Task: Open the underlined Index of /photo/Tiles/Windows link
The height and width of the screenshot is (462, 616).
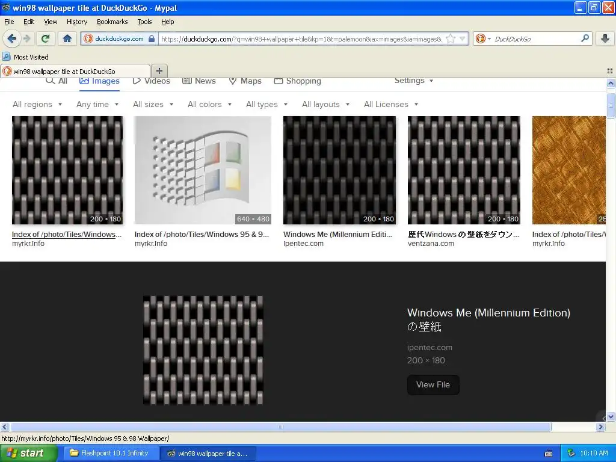Action: coord(67,235)
